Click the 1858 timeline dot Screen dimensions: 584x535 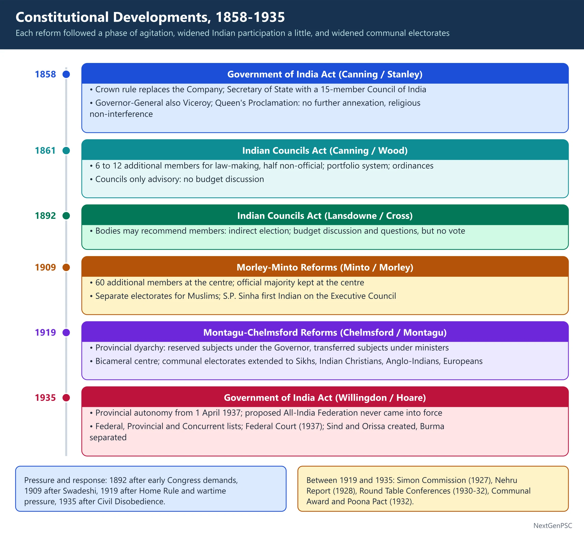tap(66, 74)
